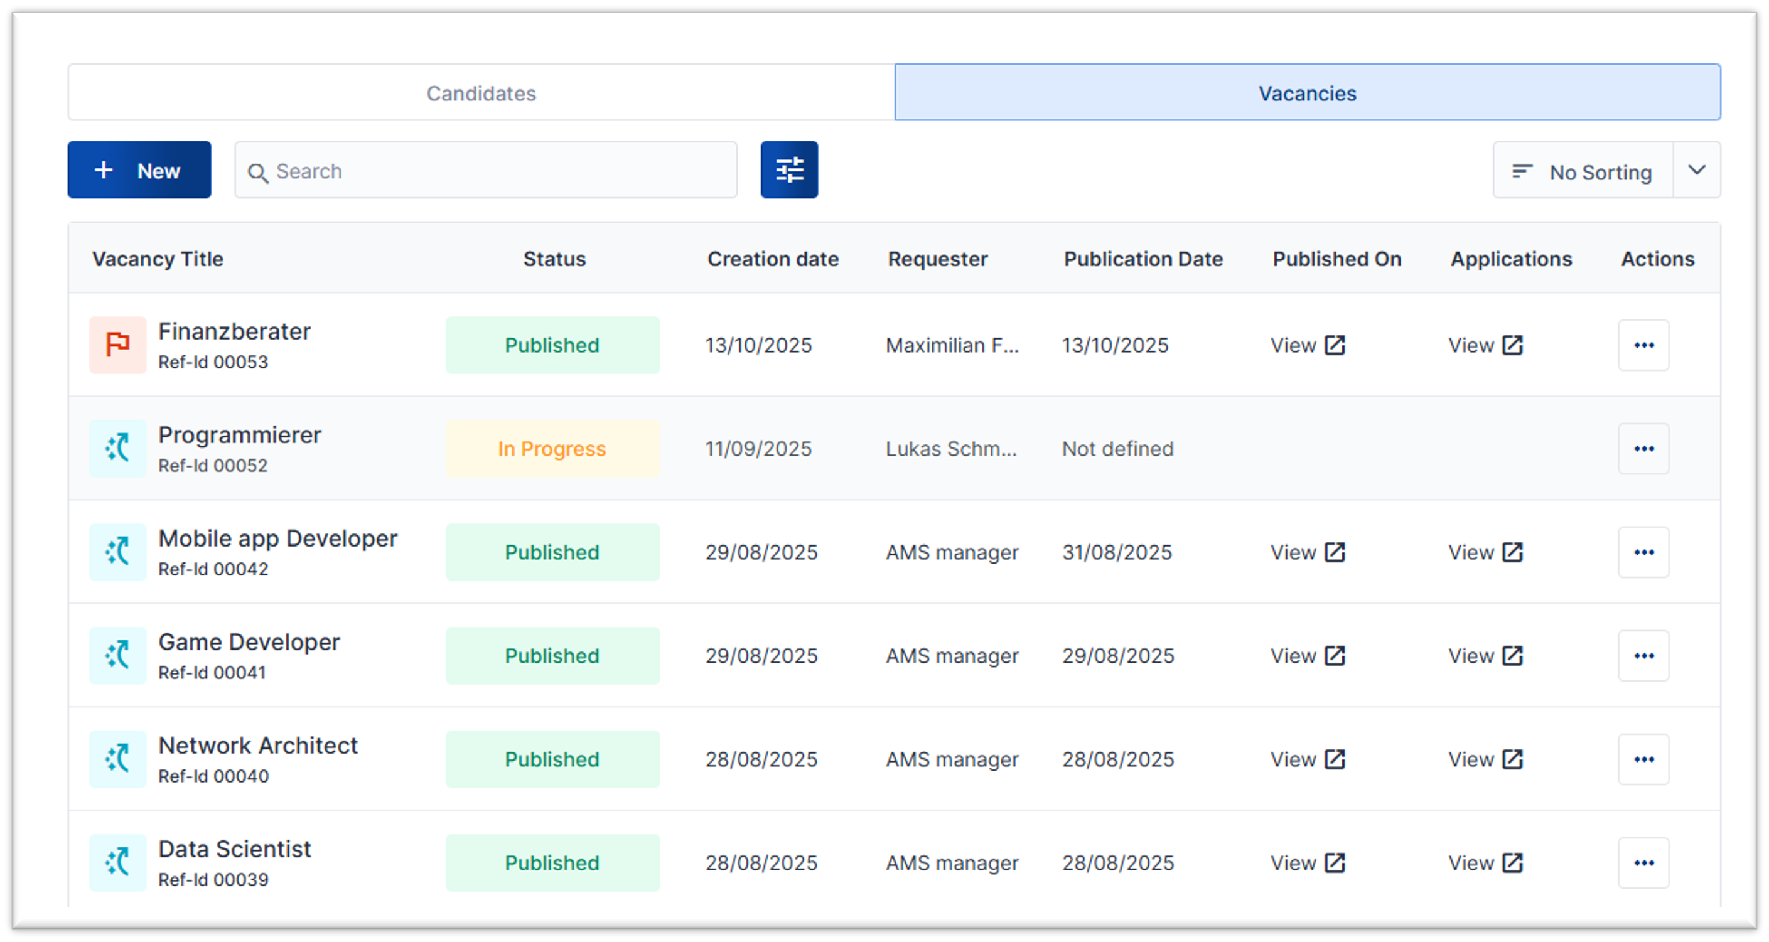Image resolution: width=1769 pixels, height=942 pixels.
Task: Click the red flag icon on Finanzberater vacancy
Action: (117, 345)
